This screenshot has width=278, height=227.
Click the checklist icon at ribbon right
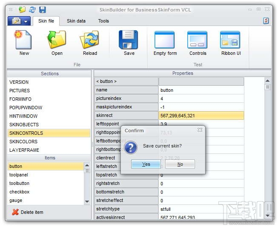pos(266,21)
